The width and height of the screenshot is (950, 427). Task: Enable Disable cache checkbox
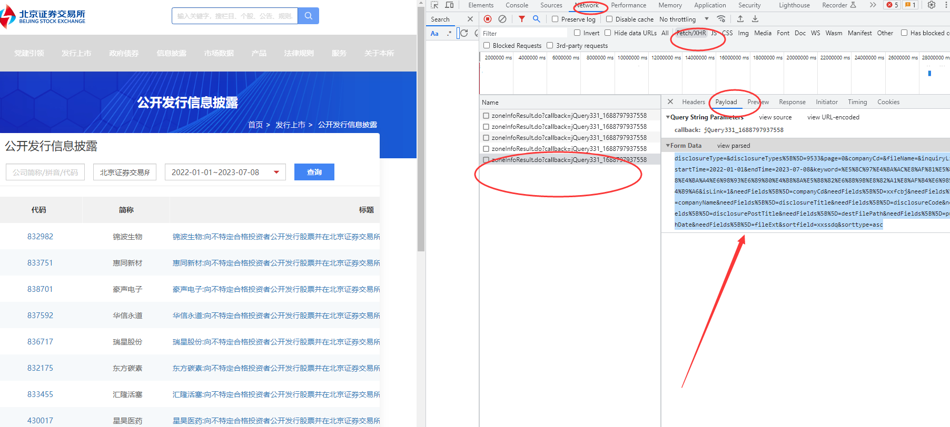click(x=609, y=19)
